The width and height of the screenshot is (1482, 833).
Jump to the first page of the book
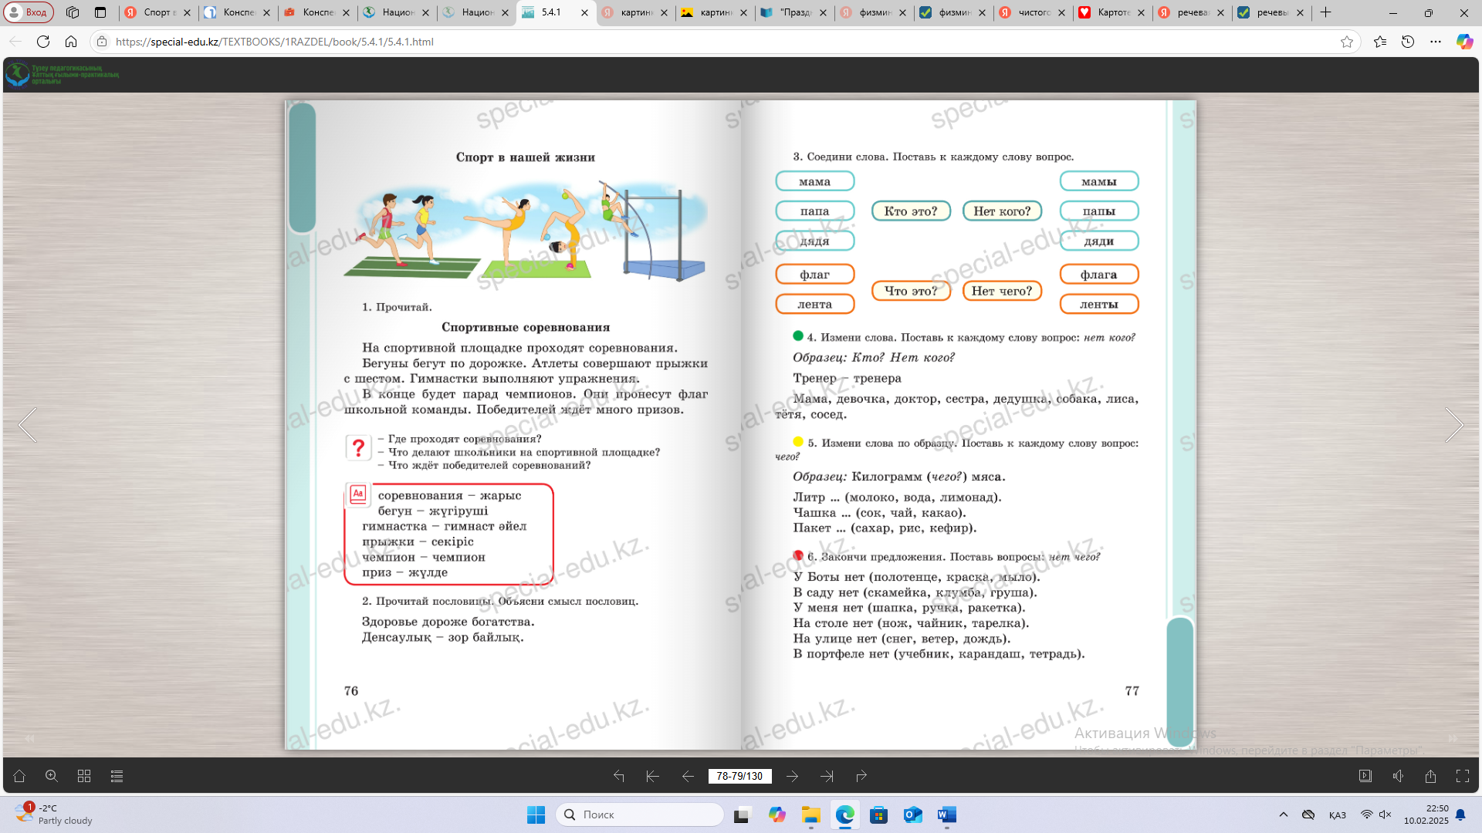652,776
